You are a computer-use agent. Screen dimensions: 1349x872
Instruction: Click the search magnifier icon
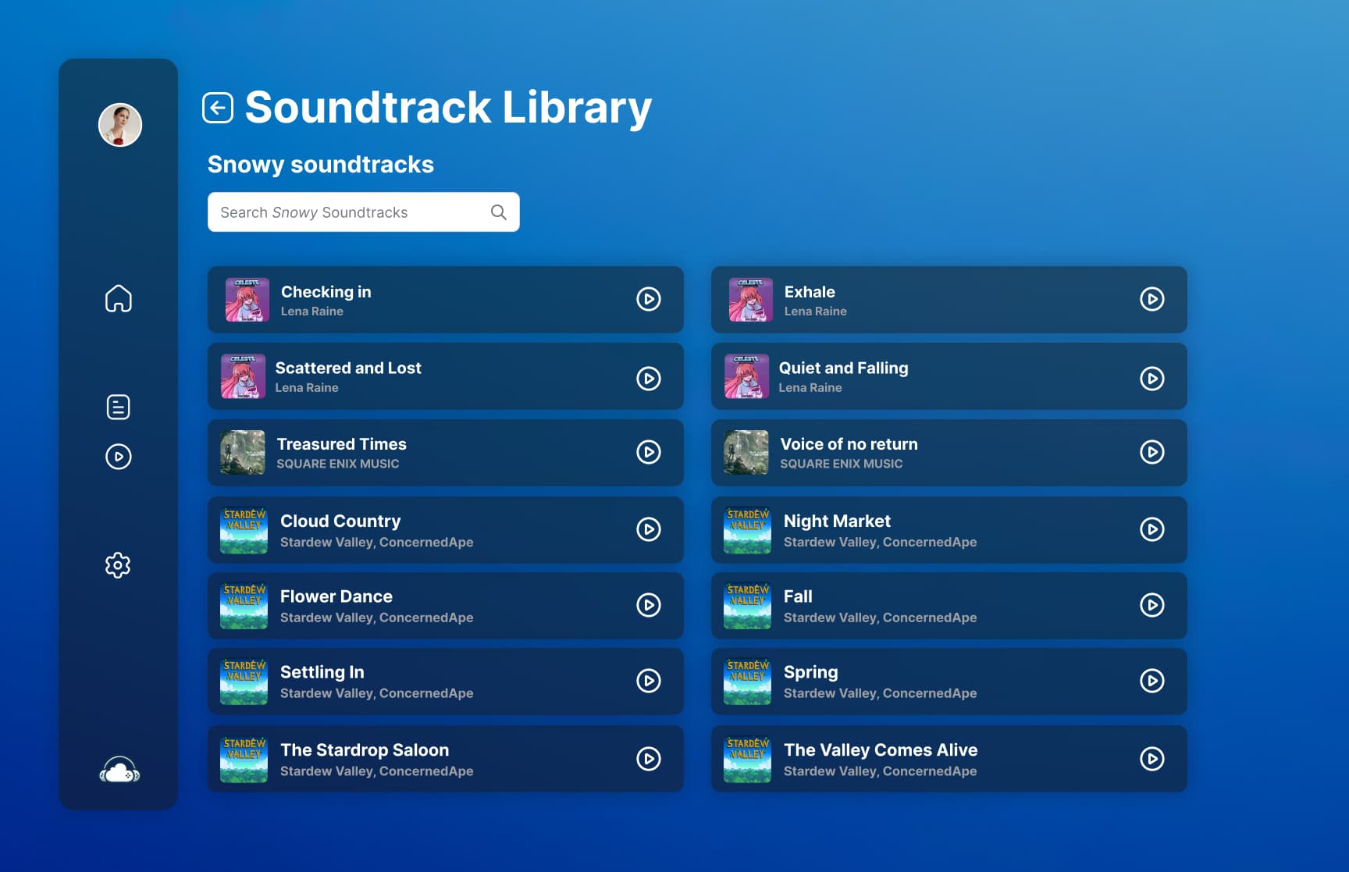point(499,212)
